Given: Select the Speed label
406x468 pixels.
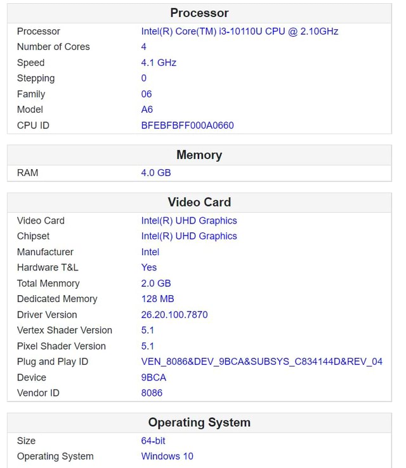Looking at the screenshot, I should (x=31, y=63).
